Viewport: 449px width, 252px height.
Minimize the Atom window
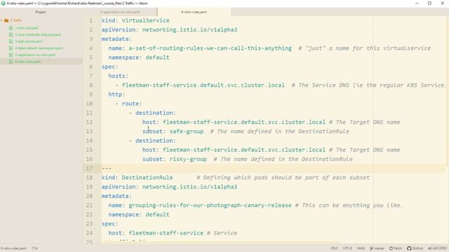(x=417, y=3)
